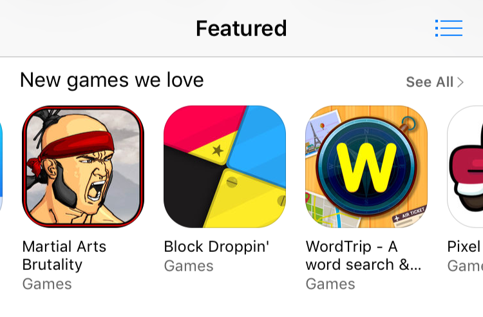Select Games category under Block Droppin'
Image resolution: width=483 pixels, height=317 pixels.
pyautogui.click(x=189, y=266)
